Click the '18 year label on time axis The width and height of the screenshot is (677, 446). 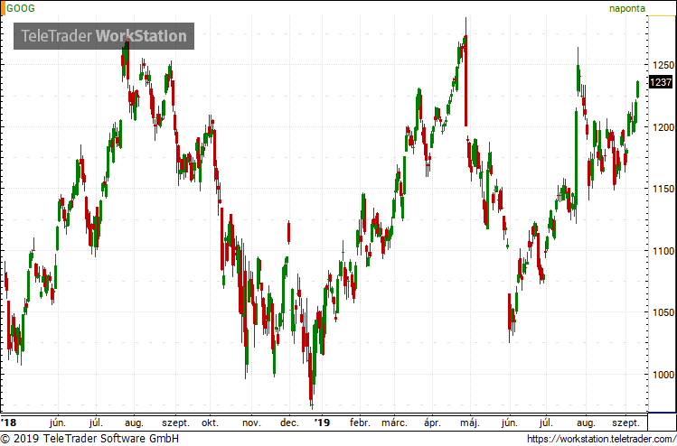click(8, 423)
